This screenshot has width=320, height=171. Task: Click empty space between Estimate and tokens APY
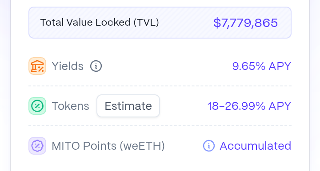tap(183, 106)
